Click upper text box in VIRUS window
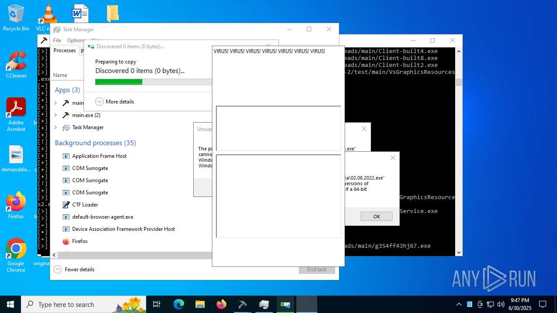557x313 pixels. click(278, 128)
